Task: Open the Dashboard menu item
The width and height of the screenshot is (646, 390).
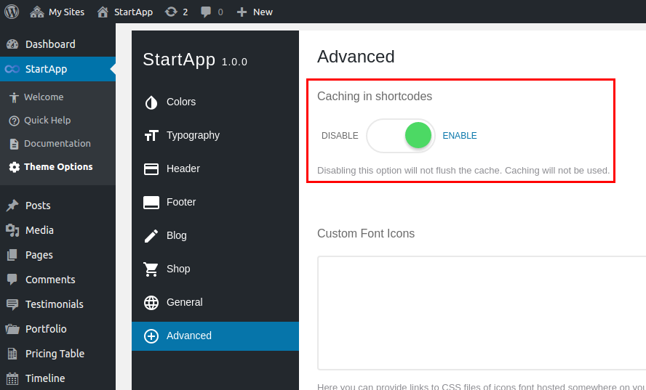Action: [x=57, y=44]
